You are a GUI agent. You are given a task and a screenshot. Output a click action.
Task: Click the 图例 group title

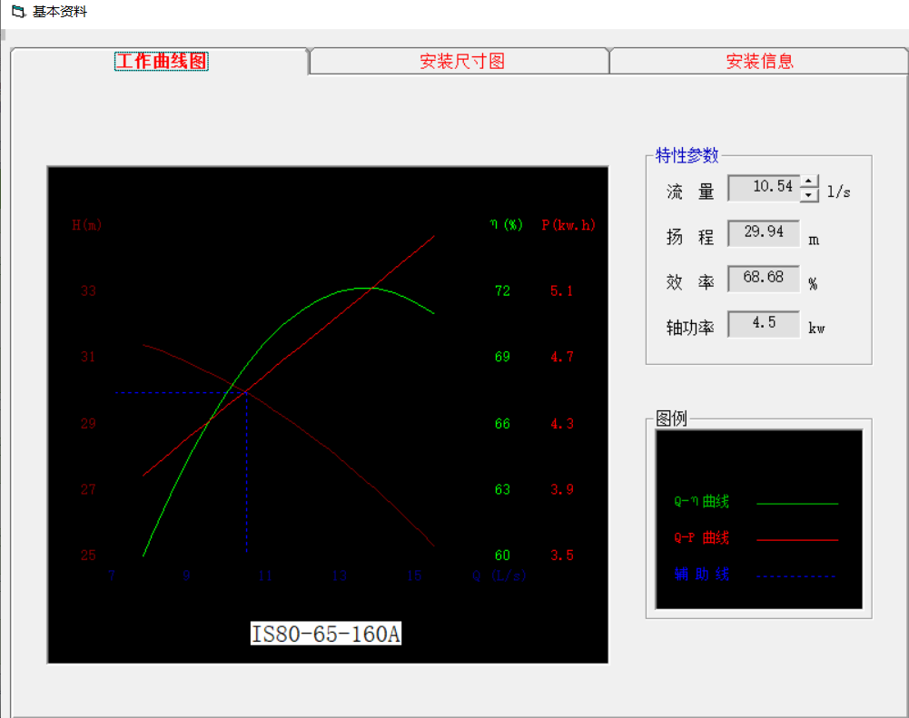tap(671, 418)
